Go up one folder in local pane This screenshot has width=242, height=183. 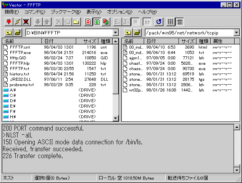pyautogui.click(x=9, y=33)
